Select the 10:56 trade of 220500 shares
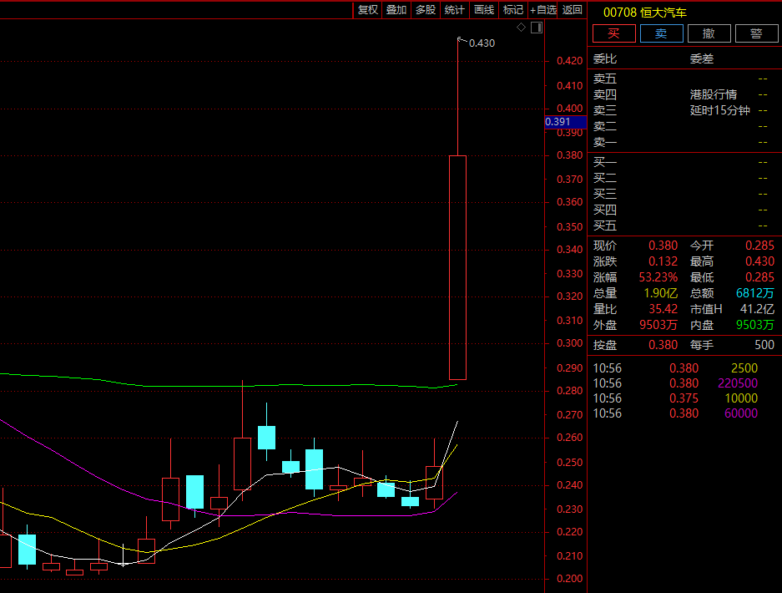 coord(675,383)
